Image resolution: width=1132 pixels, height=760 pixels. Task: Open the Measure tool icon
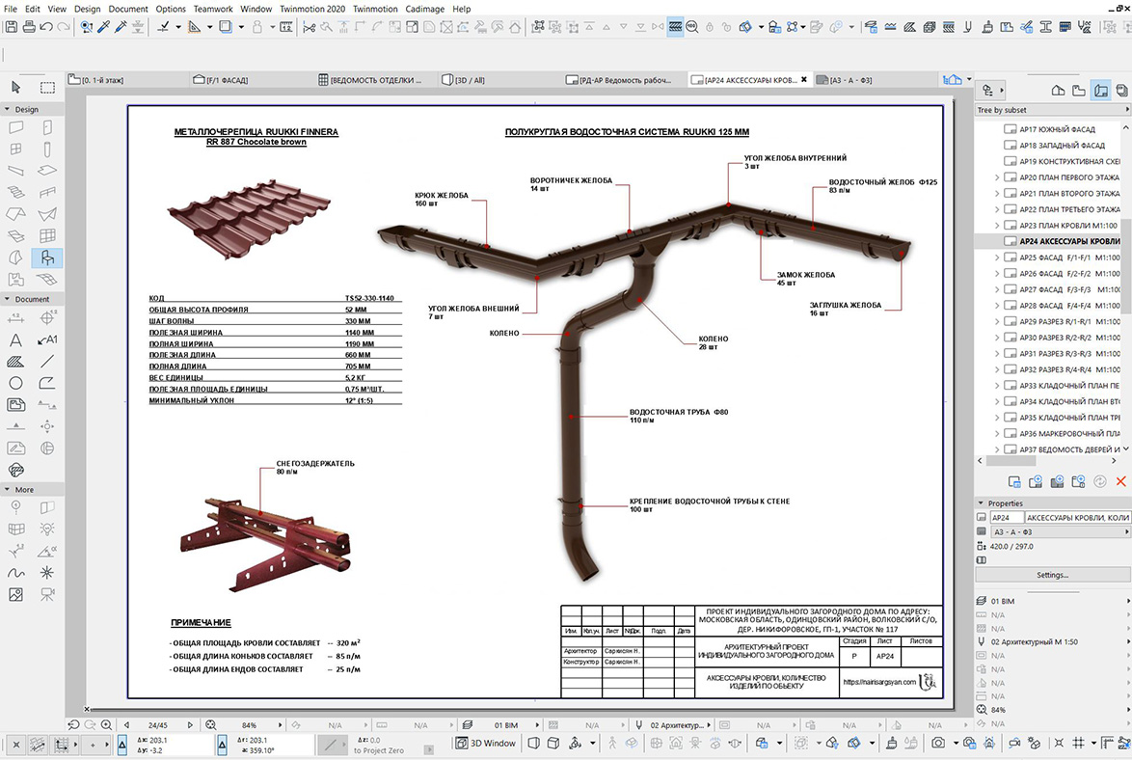pyautogui.click(x=285, y=27)
